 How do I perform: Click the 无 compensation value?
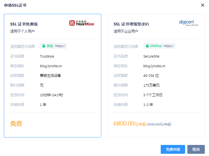pyautogui.click(x=42, y=85)
